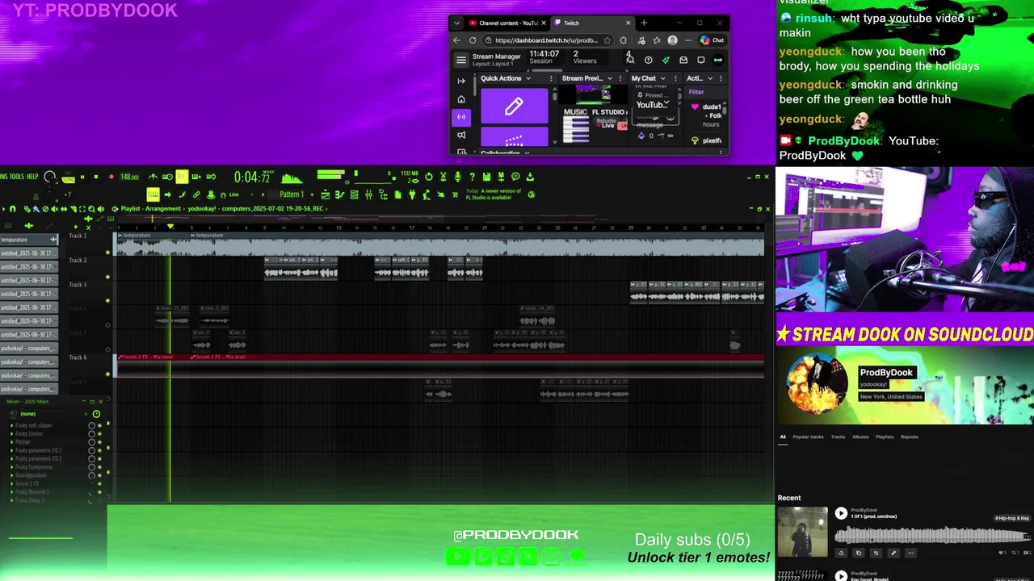Select the highlighted piano-roll view button
Image resolution: width=1034 pixels, height=581 pixels.
(x=153, y=194)
